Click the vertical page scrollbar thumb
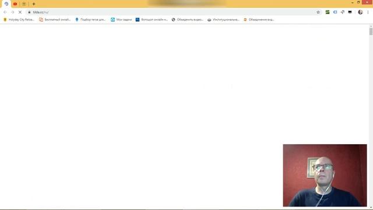 [x=371, y=32]
